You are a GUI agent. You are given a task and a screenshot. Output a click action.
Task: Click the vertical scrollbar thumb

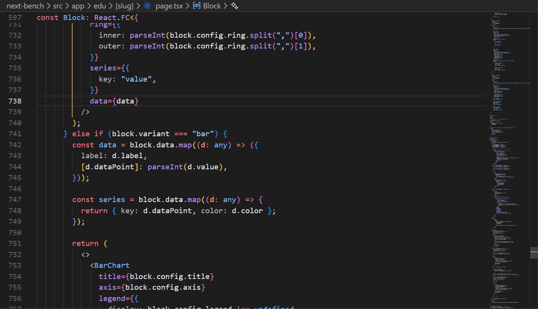pyautogui.click(x=534, y=252)
